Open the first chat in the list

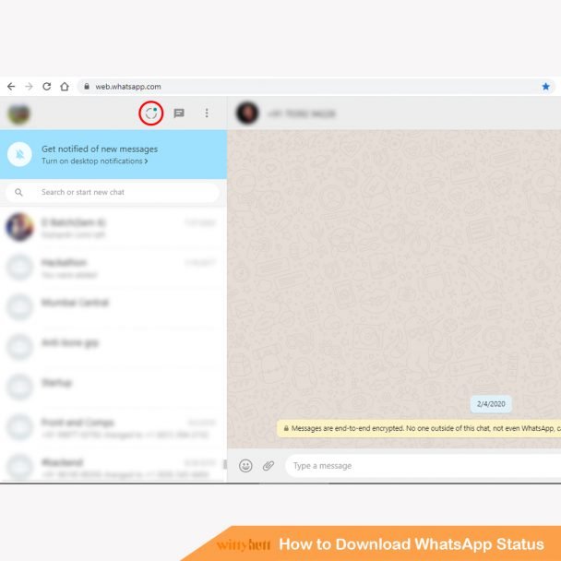pyautogui.click(x=113, y=227)
